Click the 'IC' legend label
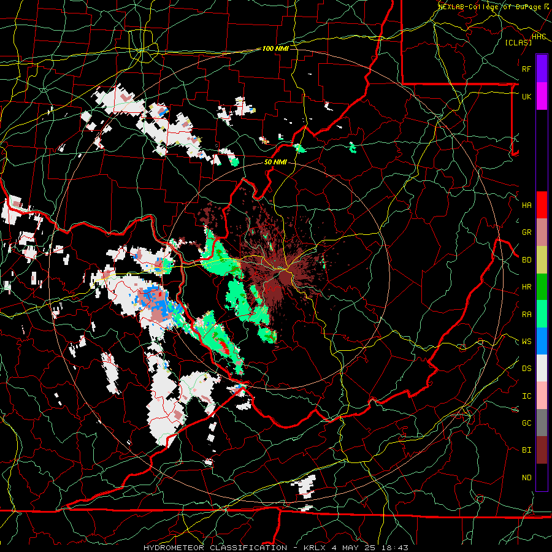This screenshot has width=552, height=552. (526, 396)
